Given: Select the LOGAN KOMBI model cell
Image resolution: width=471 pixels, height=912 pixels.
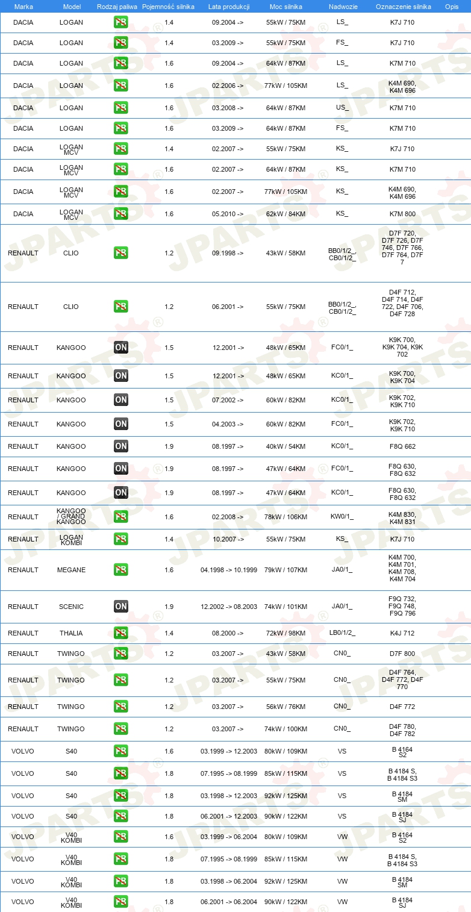Looking at the screenshot, I should coord(72,540).
